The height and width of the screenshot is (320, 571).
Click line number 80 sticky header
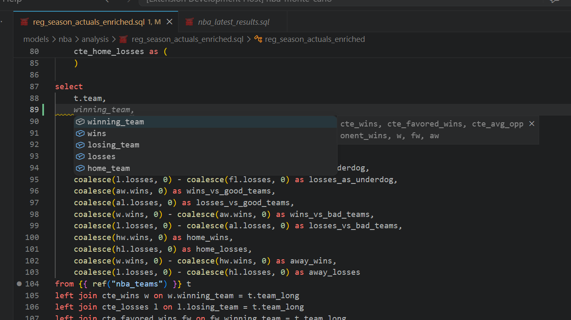34,52
